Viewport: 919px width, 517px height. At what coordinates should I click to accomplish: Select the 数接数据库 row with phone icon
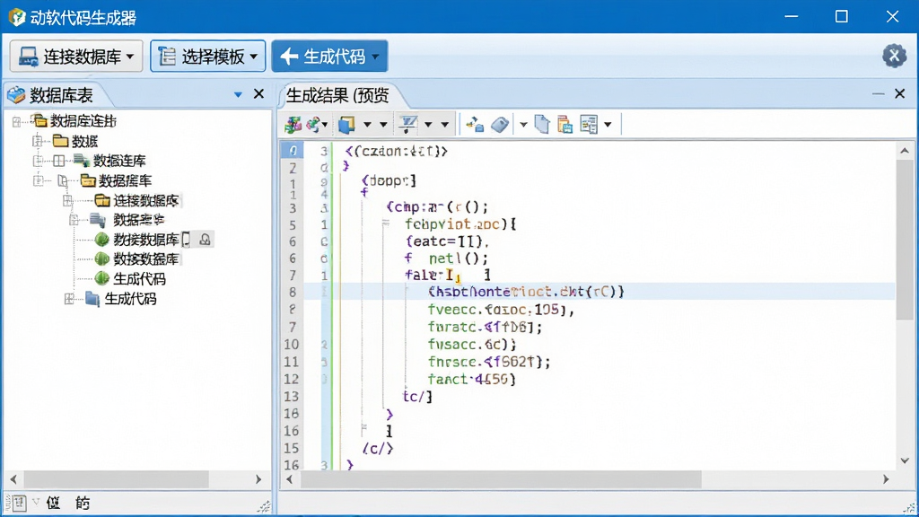tap(146, 239)
